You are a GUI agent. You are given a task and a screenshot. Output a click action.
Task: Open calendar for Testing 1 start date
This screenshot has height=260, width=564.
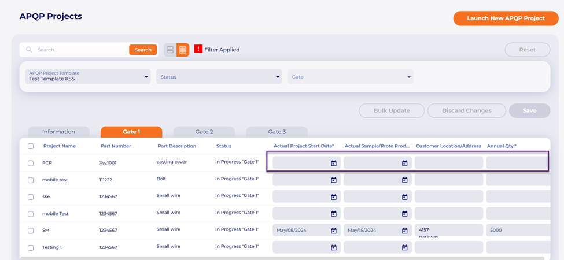point(333,247)
